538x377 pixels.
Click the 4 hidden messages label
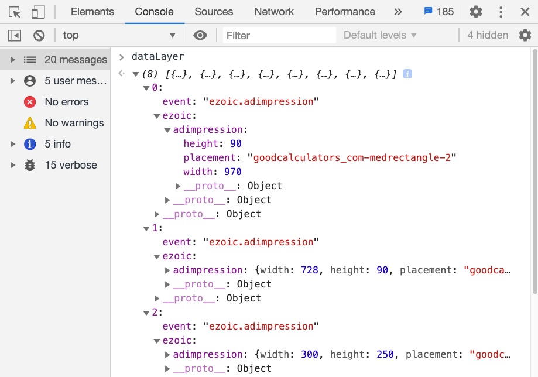pos(487,36)
